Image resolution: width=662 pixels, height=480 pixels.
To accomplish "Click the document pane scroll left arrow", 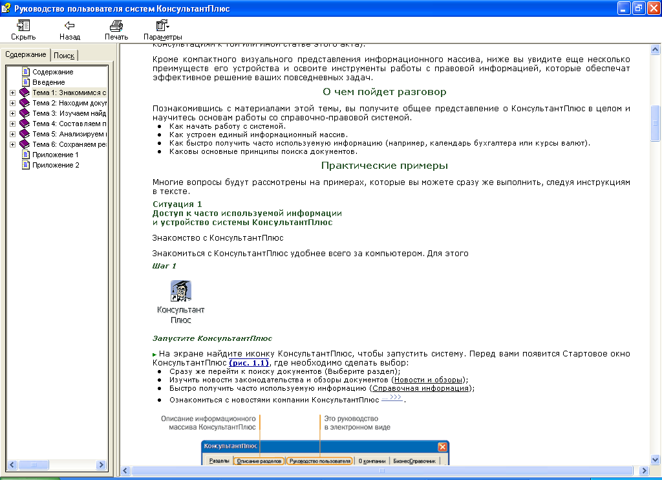I will point(125,470).
